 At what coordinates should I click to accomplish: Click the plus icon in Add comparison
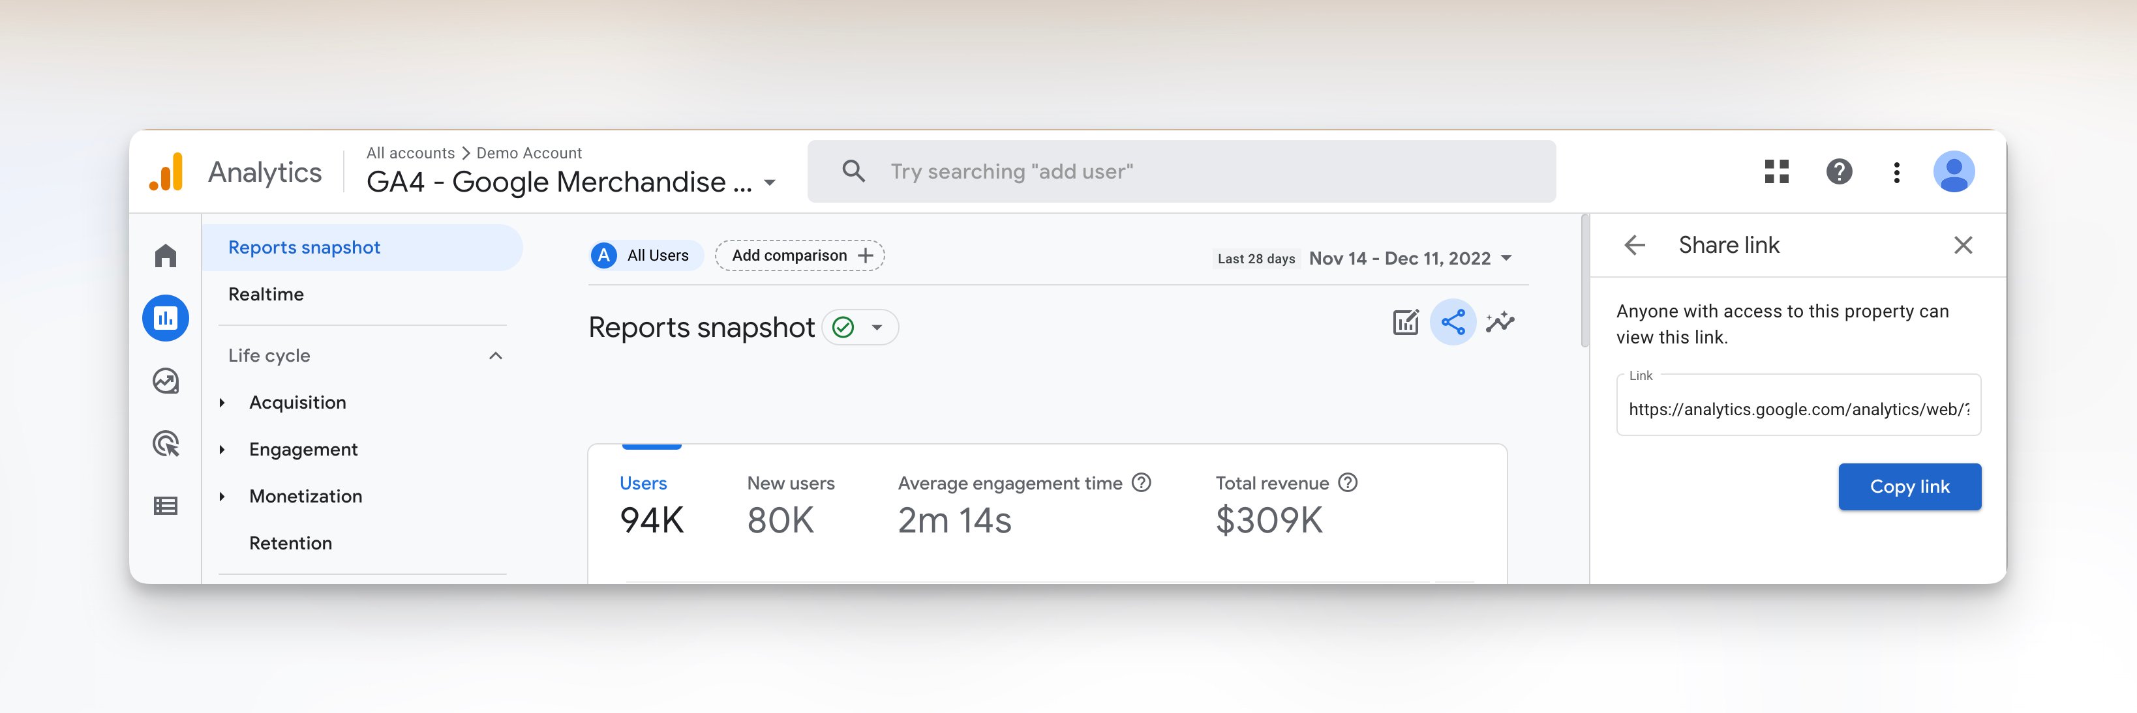click(x=865, y=255)
